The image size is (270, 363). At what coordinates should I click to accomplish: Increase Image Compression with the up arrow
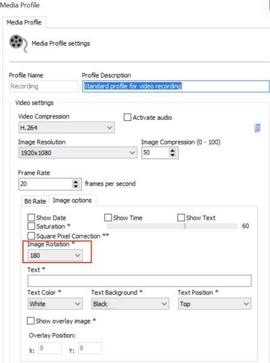coord(172,151)
